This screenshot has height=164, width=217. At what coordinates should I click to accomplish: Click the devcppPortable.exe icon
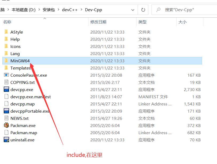point(6,111)
